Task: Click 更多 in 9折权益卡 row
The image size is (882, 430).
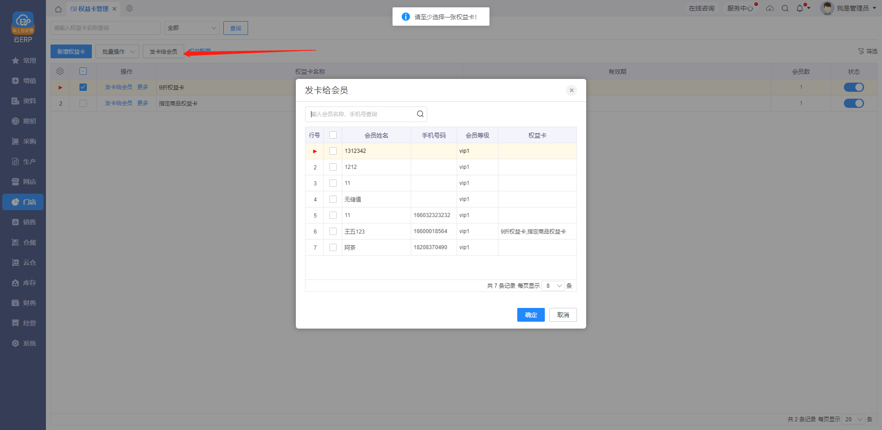Action: tap(143, 87)
